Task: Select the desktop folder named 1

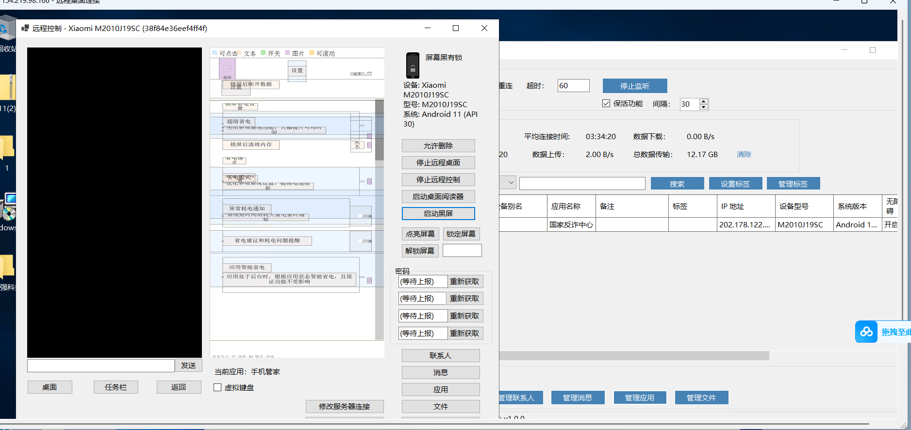Action: pos(7,147)
